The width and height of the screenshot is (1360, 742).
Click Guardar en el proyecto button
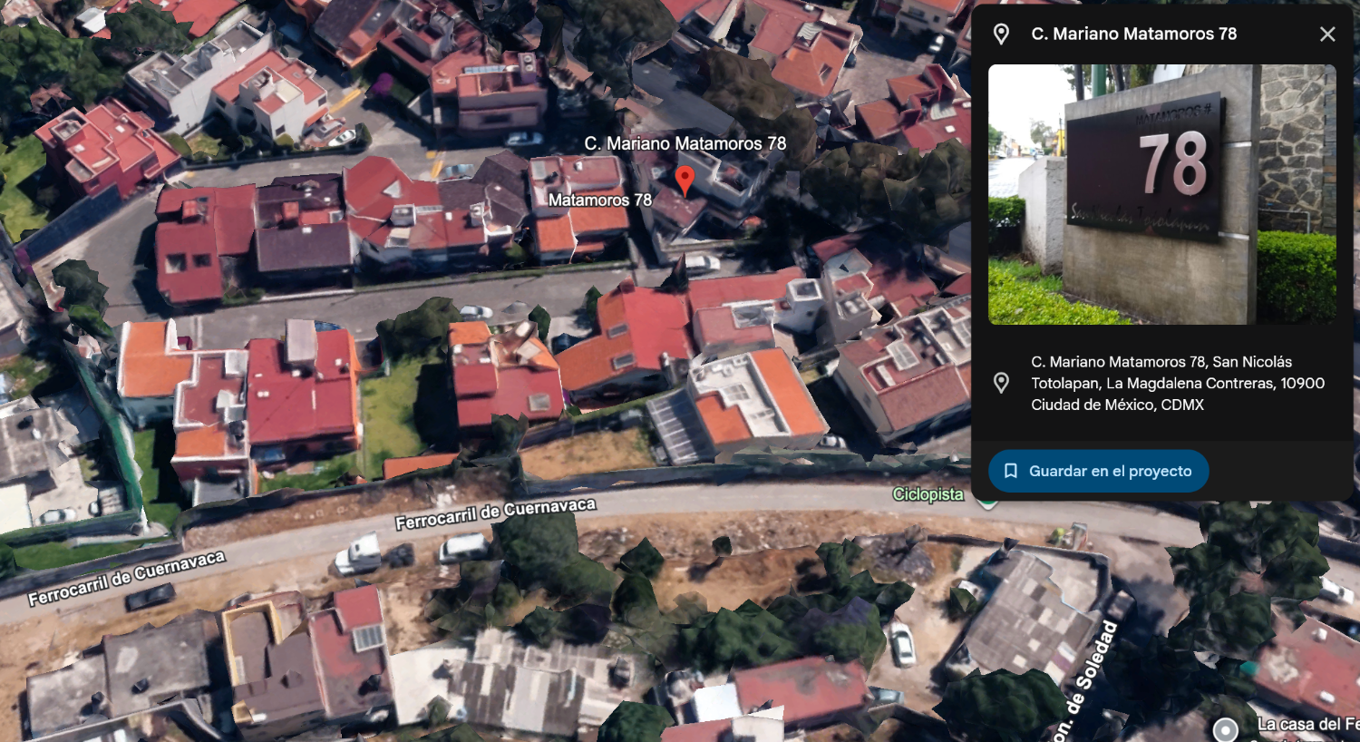1098,471
